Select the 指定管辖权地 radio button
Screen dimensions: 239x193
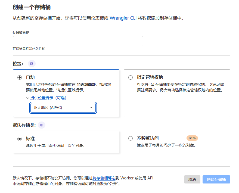click(x=131, y=77)
